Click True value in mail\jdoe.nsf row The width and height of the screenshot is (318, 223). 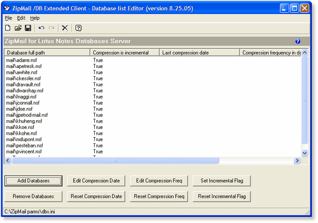point(98,109)
